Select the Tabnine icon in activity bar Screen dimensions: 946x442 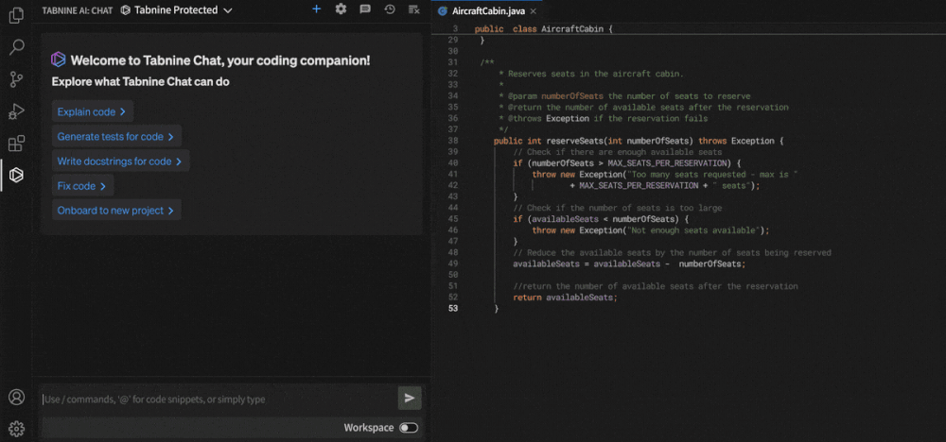[16, 175]
